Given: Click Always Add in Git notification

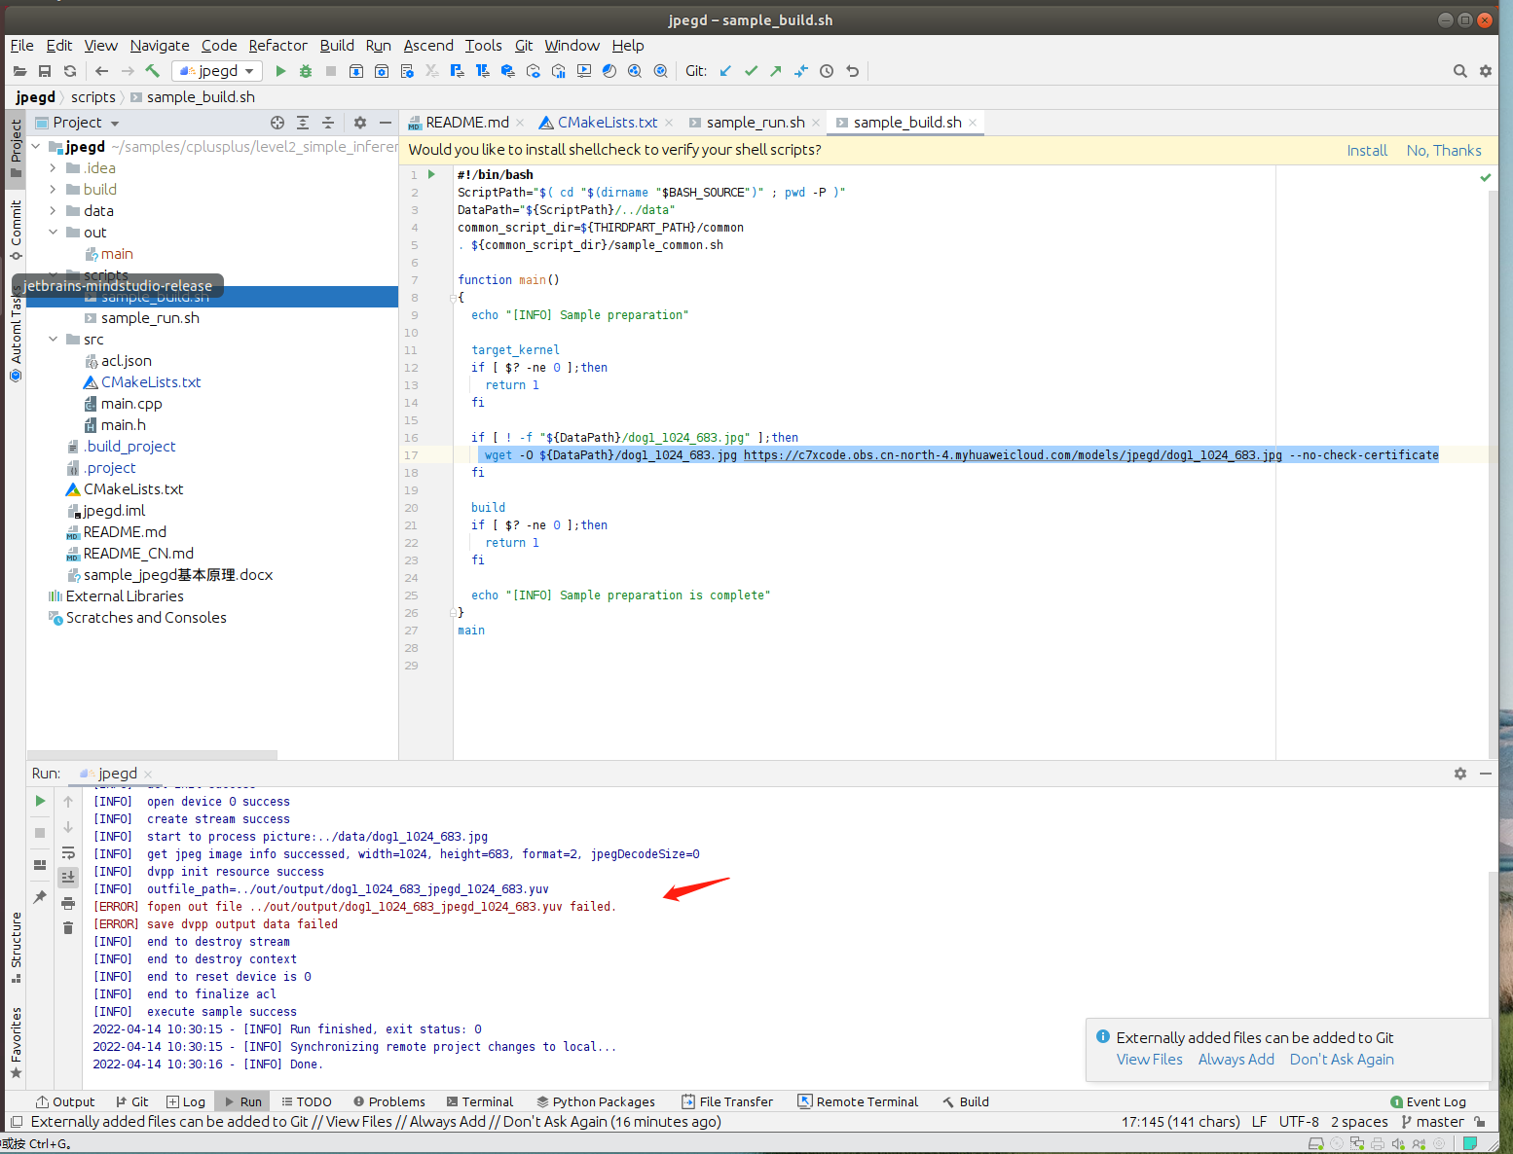Looking at the screenshot, I should click(x=1236, y=1060).
